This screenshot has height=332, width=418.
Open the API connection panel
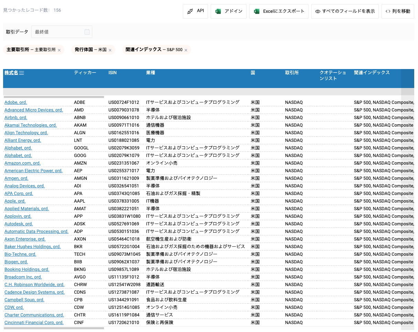click(x=195, y=11)
